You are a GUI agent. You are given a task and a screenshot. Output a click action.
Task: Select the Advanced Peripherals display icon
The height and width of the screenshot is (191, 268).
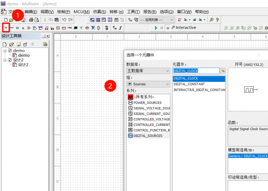[76, 28]
